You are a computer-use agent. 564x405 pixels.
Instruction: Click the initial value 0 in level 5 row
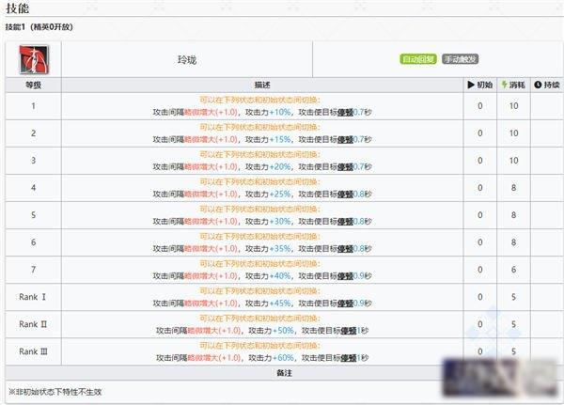coord(480,215)
